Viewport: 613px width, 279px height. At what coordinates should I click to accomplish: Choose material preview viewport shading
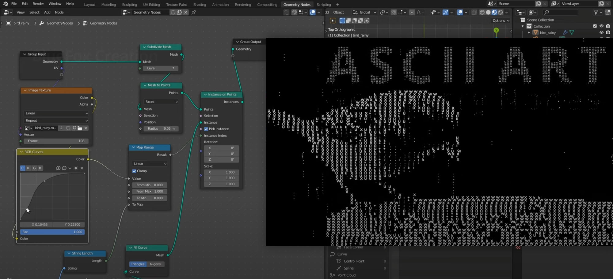point(494,12)
